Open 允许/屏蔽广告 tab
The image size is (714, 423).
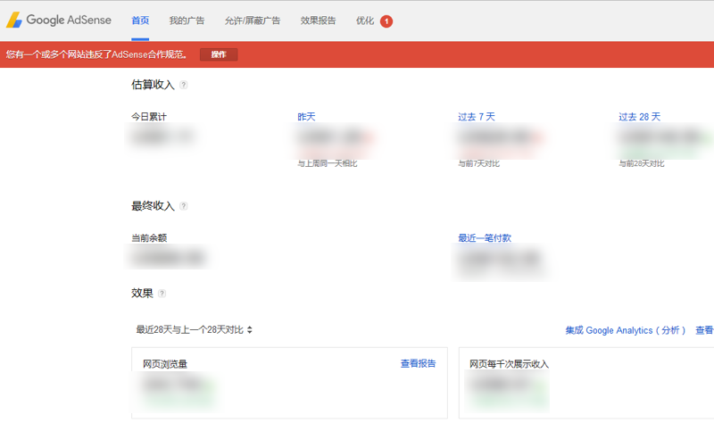point(253,21)
